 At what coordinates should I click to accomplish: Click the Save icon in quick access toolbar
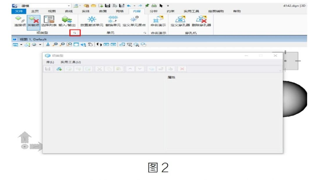point(107,5)
